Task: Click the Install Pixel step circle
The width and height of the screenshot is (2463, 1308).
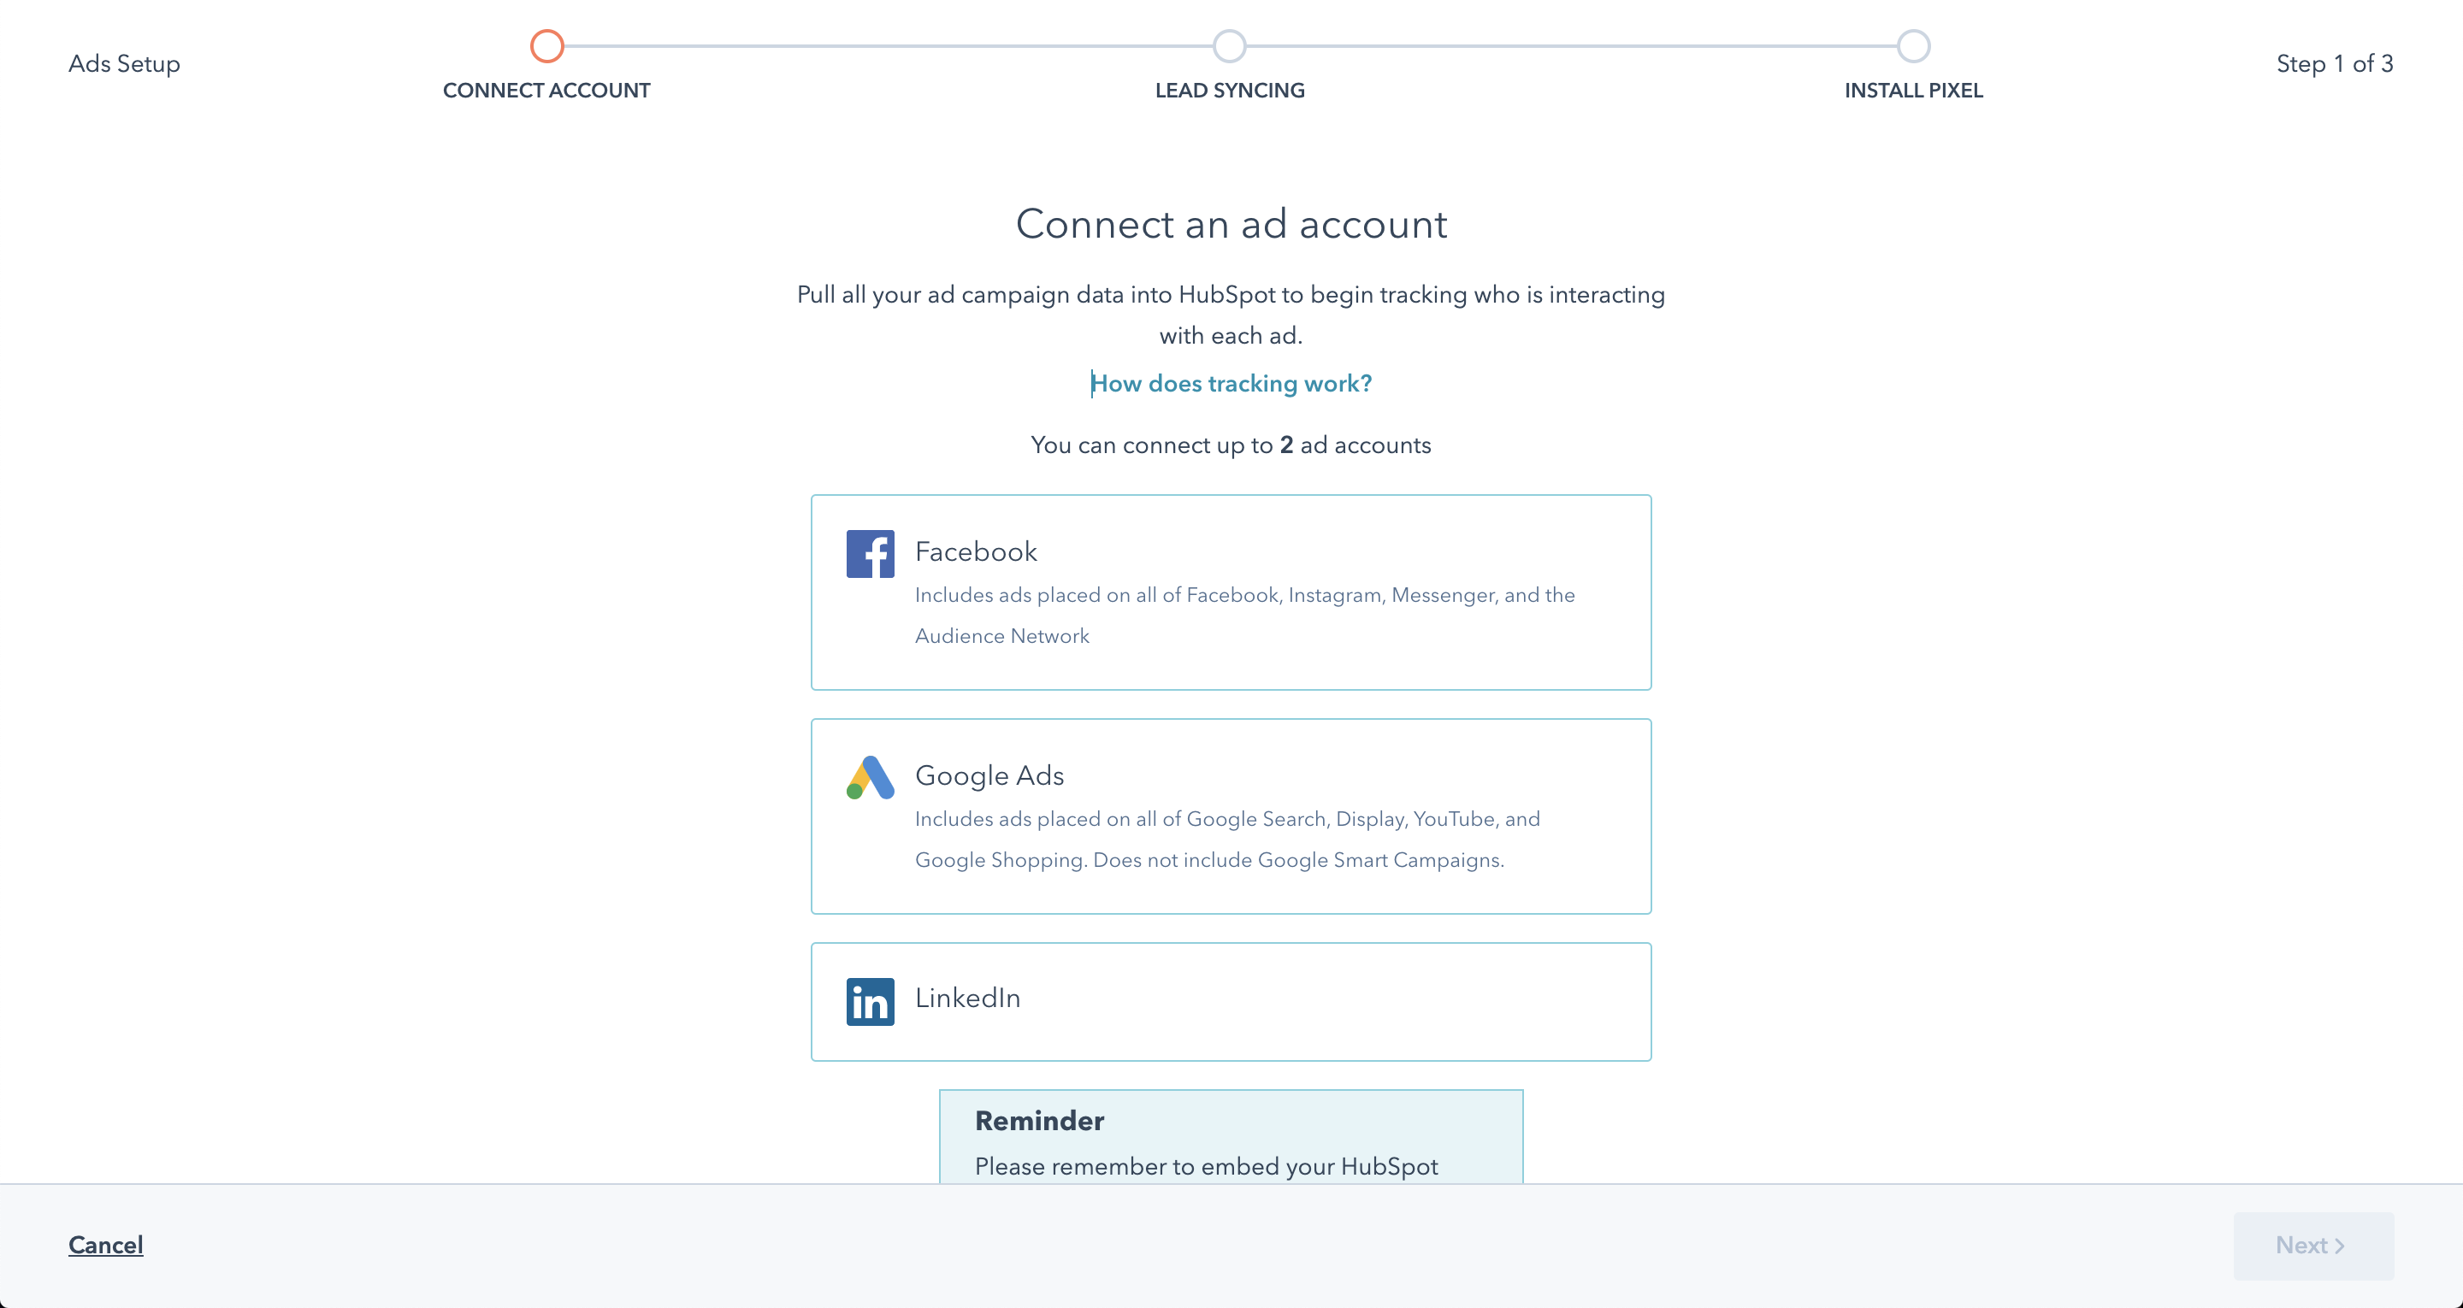Action: [1913, 46]
